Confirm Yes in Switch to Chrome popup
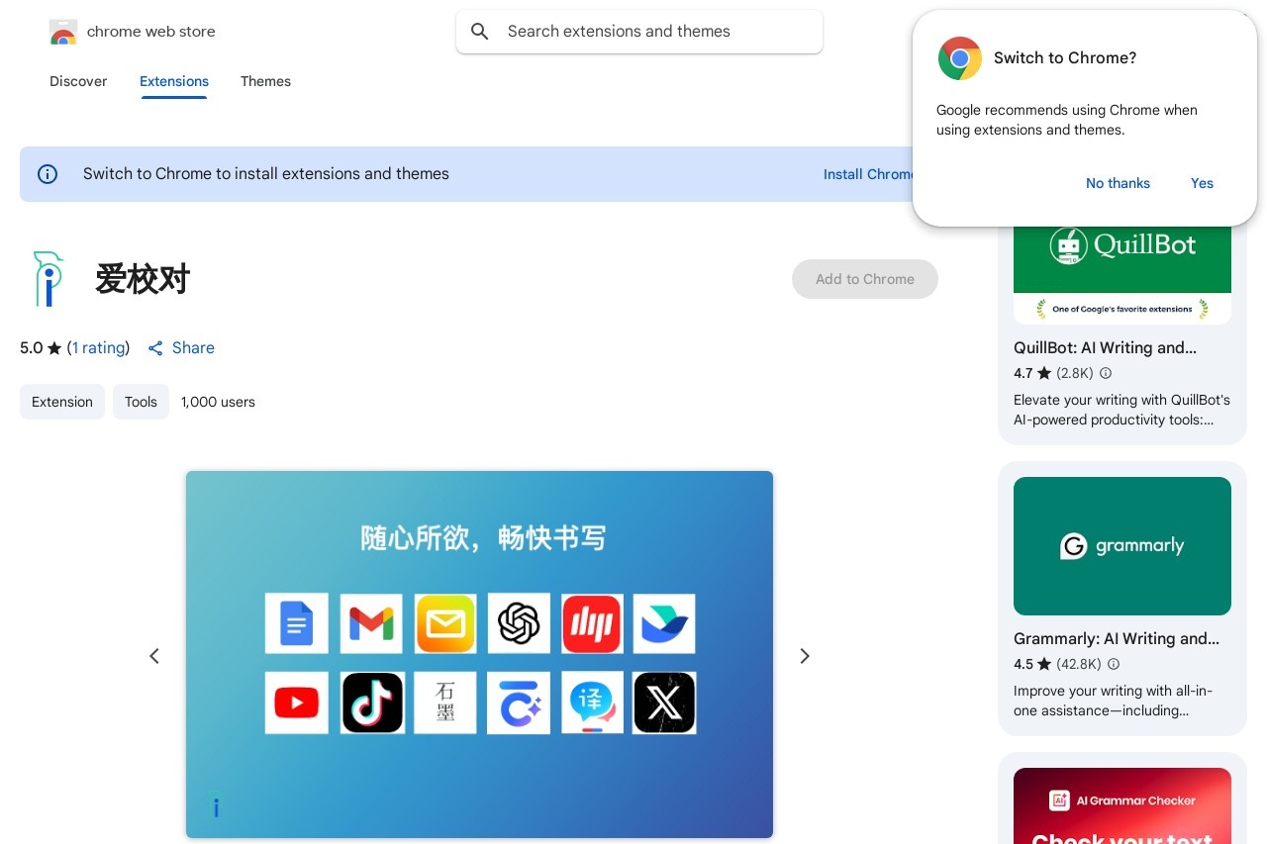 (1202, 183)
